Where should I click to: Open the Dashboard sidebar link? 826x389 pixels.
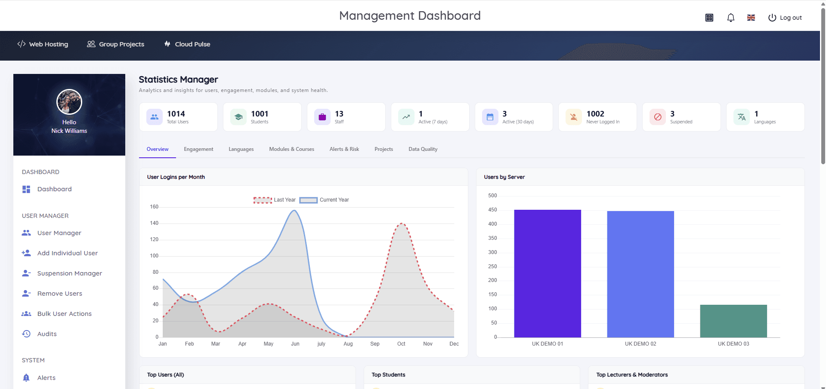click(54, 189)
